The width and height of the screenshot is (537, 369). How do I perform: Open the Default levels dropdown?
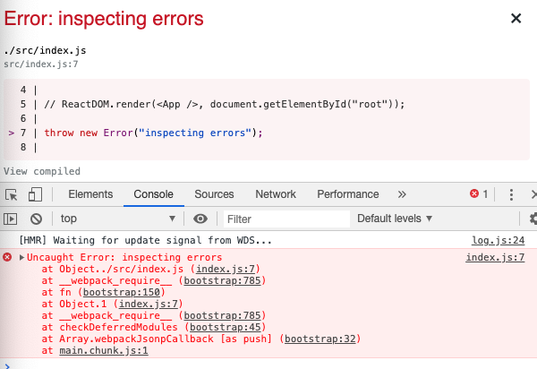[x=395, y=219]
